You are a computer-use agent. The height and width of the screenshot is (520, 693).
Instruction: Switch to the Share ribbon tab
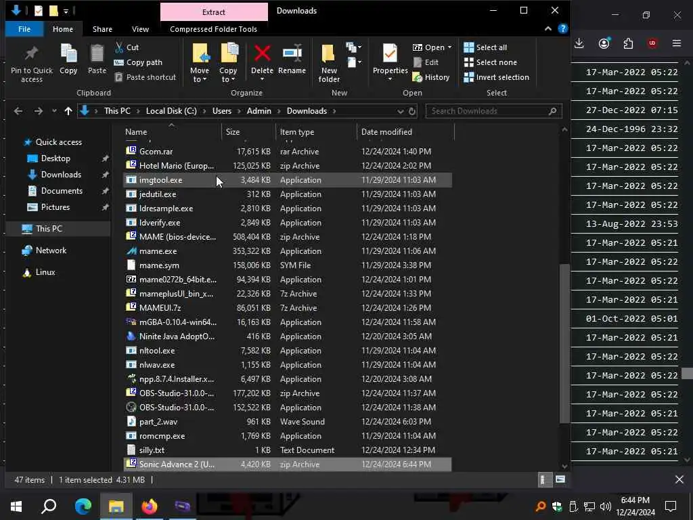[102, 29]
